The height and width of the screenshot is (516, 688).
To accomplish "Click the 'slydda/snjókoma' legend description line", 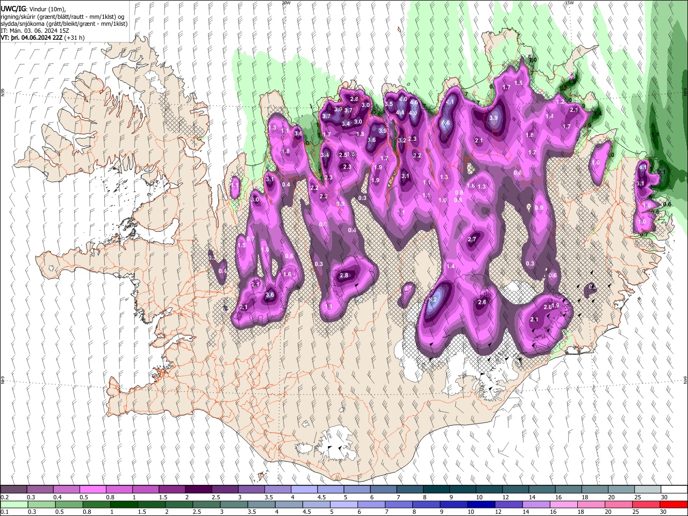I will [64, 24].
